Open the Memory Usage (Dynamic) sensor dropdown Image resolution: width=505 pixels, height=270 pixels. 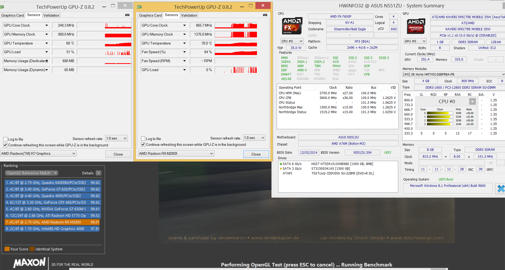click(47, 70)
